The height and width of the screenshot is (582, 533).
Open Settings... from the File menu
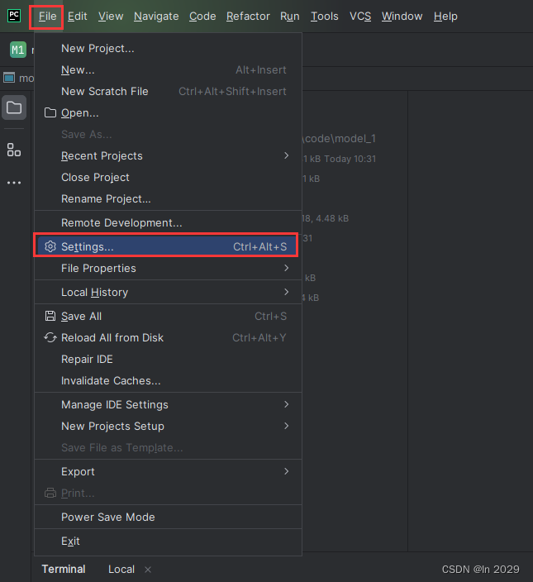168,247
